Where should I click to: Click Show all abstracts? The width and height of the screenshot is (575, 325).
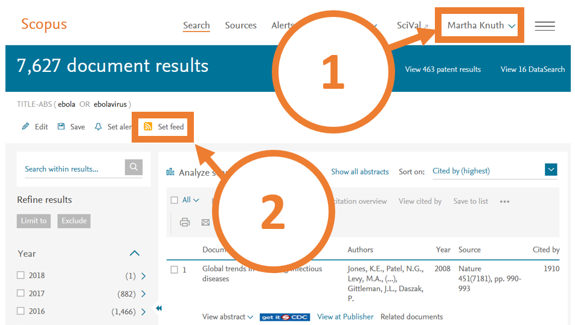point(360,172)
